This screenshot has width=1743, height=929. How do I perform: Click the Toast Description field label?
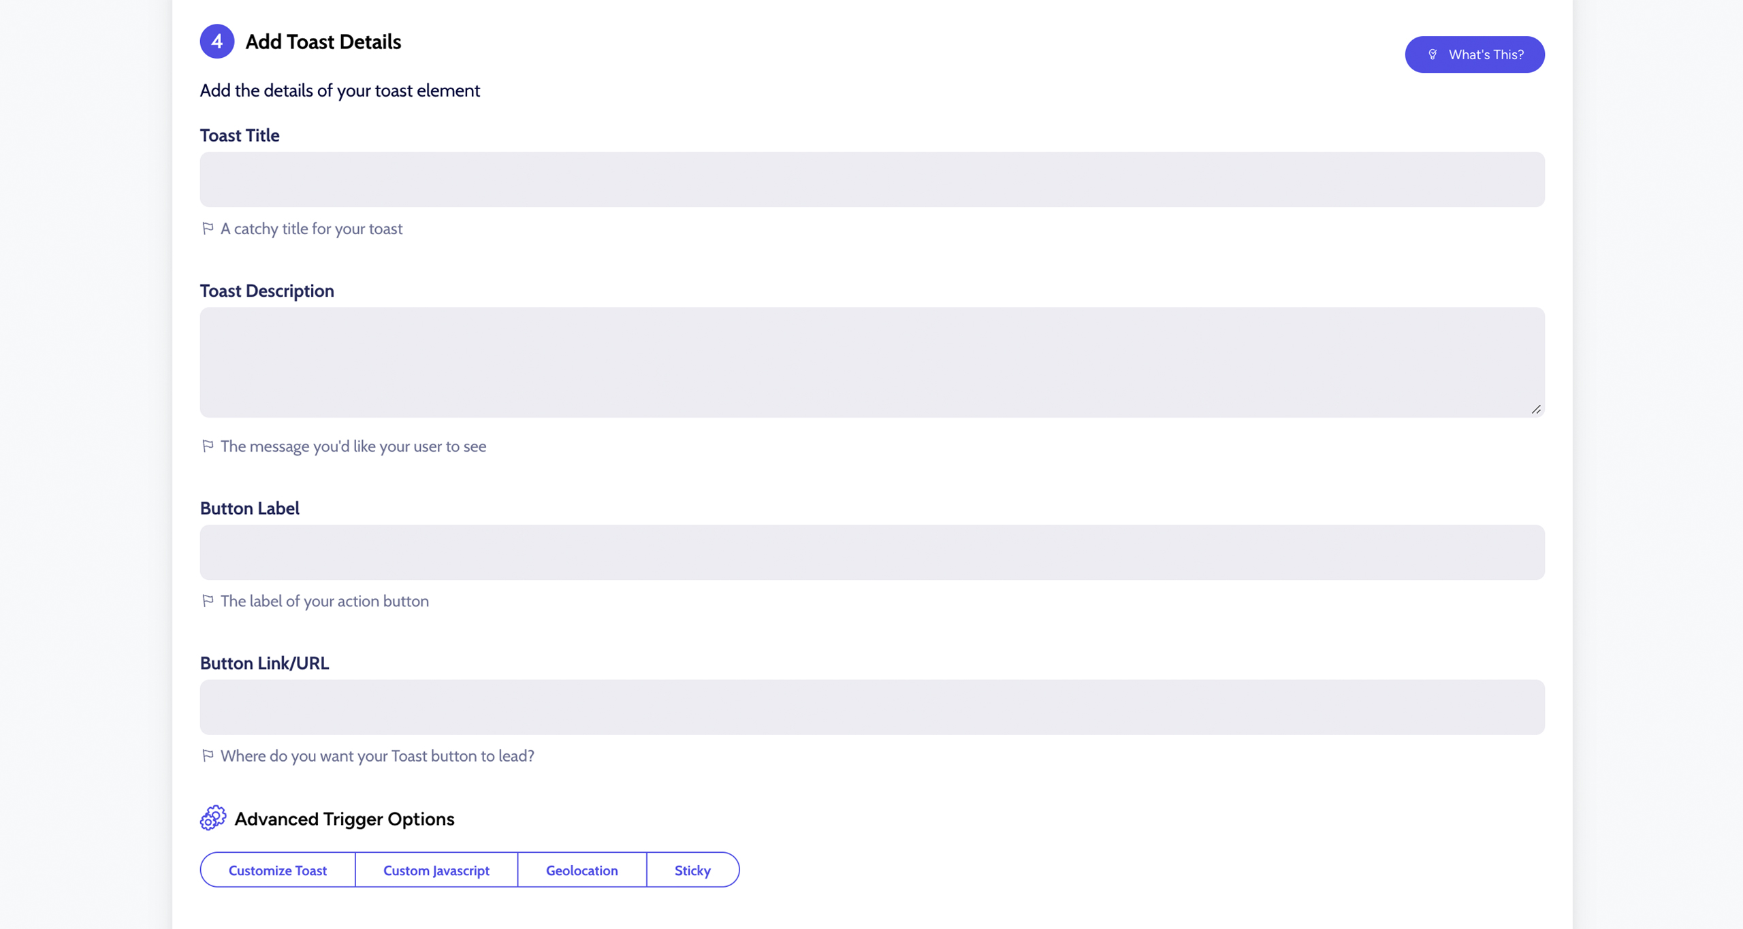tap(267, 291)
